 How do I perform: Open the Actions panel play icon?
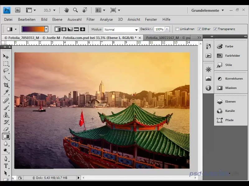tap(208, 56)
